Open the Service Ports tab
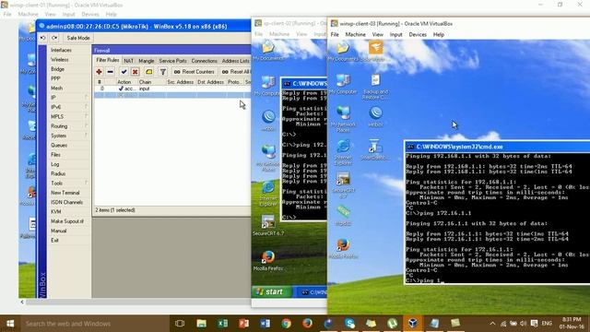Image resolution: width=590 pixels, height=332 pixels. (172, 61)
